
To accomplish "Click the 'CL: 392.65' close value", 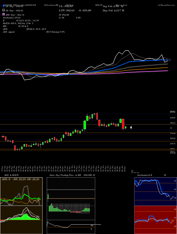I will [x=66, y=6].
